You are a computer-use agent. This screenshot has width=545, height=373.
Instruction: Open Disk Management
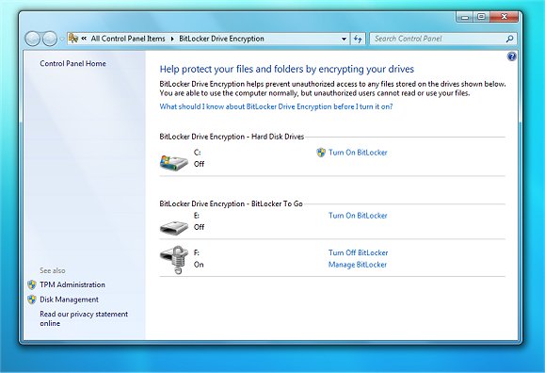[x=69, y=300]
